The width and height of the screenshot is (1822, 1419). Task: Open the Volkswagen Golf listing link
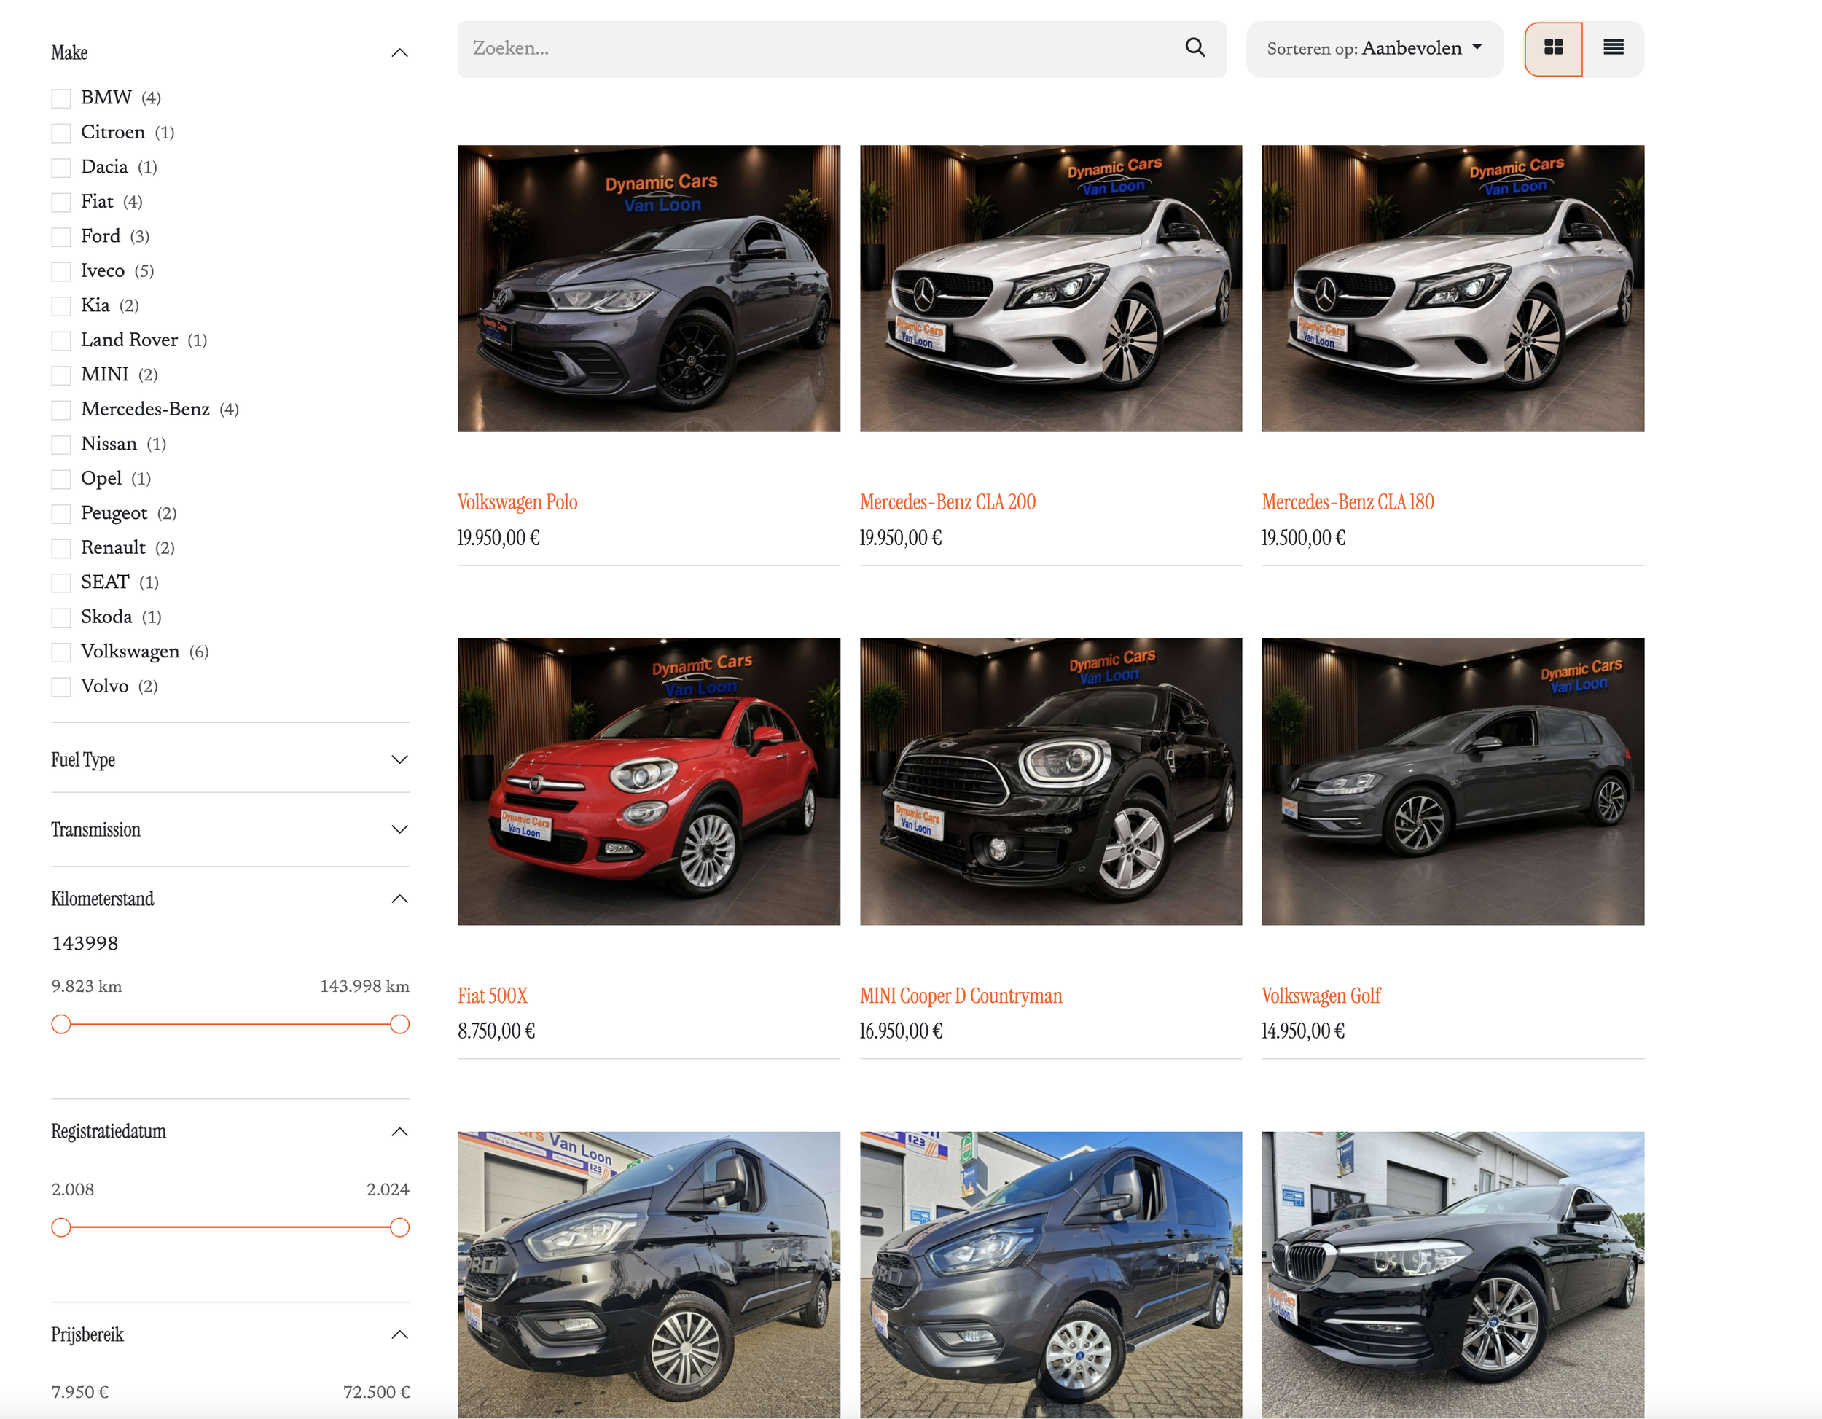tap(1321, 996)
